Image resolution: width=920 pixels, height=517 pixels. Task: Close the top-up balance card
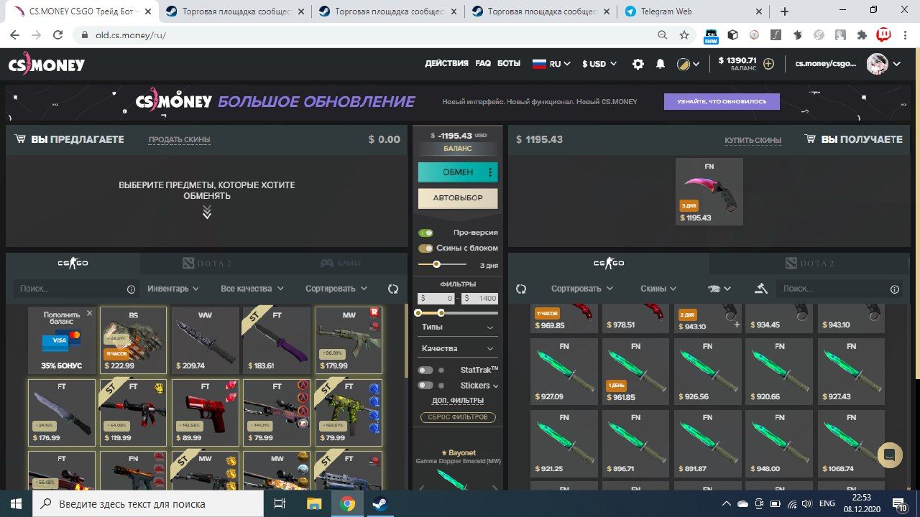tap(90, 313)
